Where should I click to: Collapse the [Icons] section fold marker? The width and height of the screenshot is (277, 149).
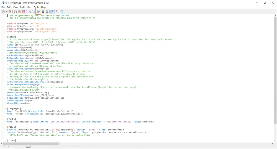6,140
